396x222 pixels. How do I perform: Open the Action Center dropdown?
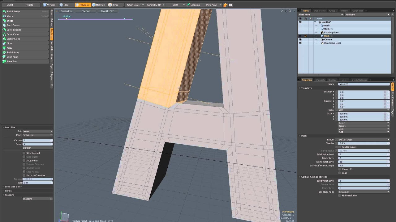[135, 5]
